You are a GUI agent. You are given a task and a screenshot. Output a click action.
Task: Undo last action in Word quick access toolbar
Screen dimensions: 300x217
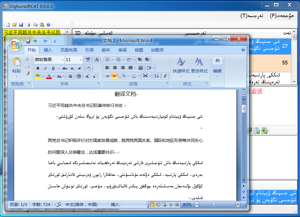click(x=35, y=41)
